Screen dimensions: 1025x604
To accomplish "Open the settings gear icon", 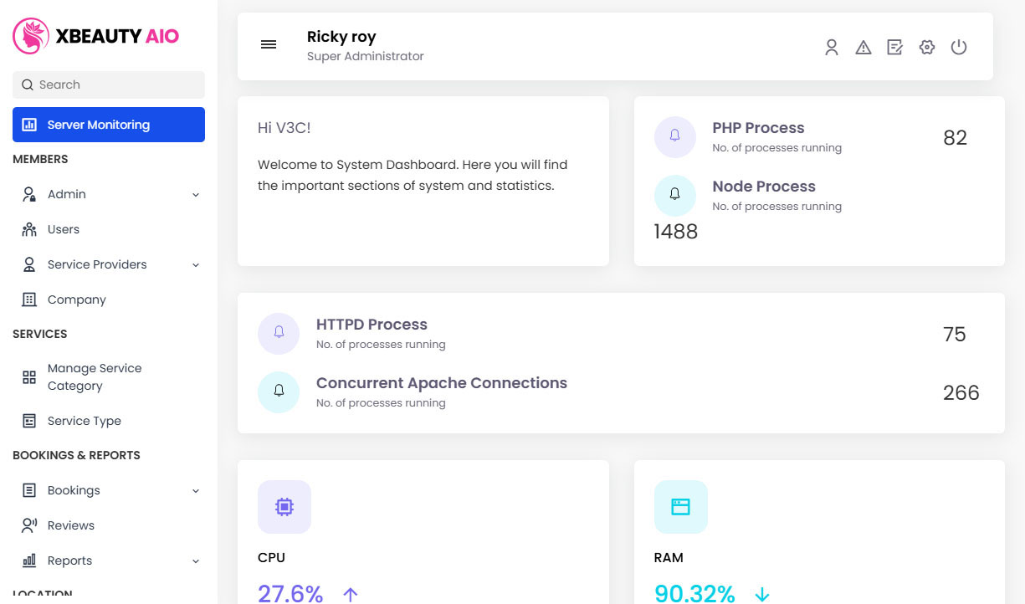I will point(926,48).
